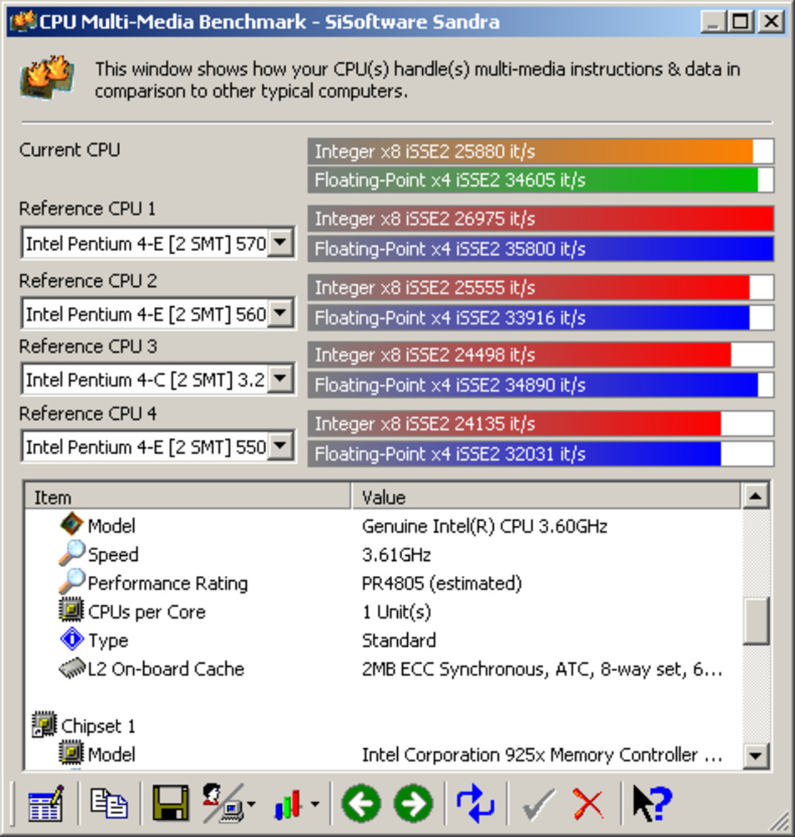The image size is (795, 837).
Task: Click the blue Type diamond icon
Action: coord(72,639)
